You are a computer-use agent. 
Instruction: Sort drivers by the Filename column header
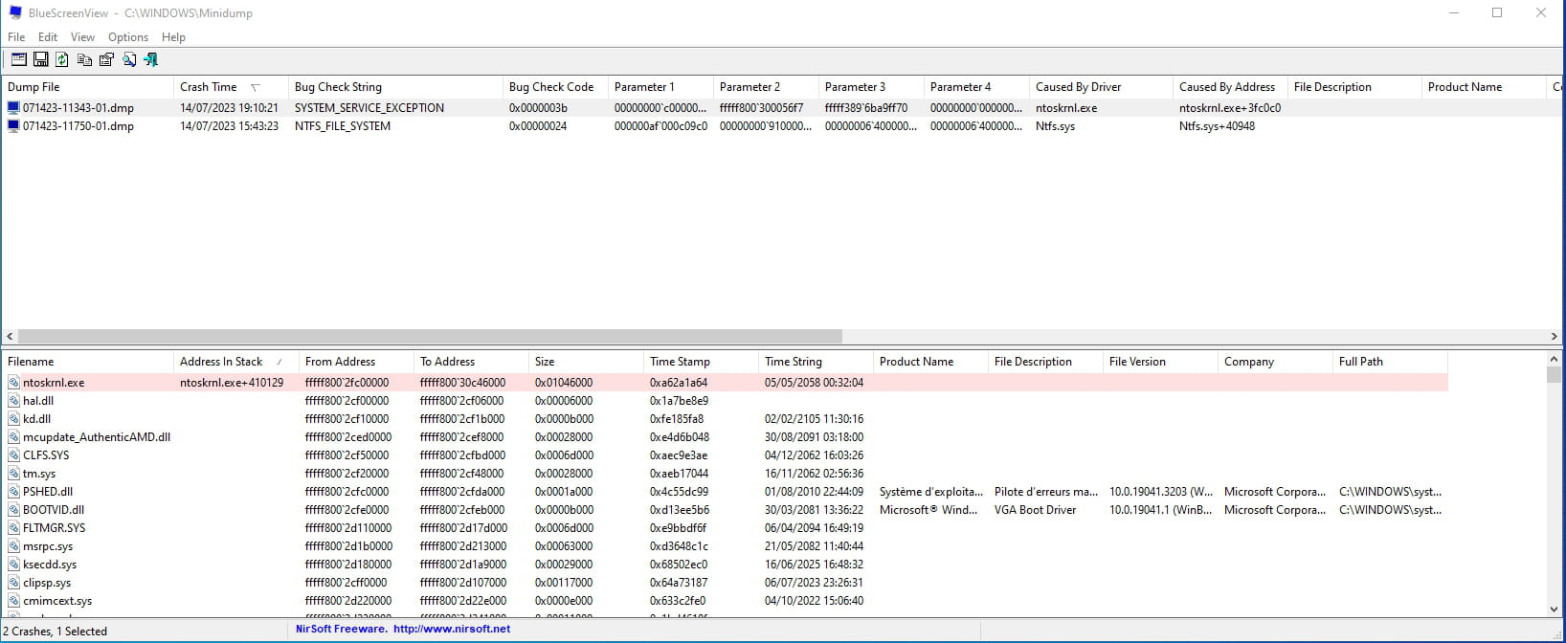click(87, 362)
